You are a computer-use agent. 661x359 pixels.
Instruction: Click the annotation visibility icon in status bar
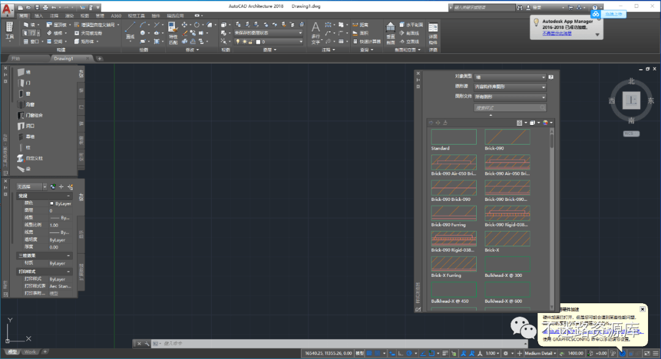(x=463, y=353)
